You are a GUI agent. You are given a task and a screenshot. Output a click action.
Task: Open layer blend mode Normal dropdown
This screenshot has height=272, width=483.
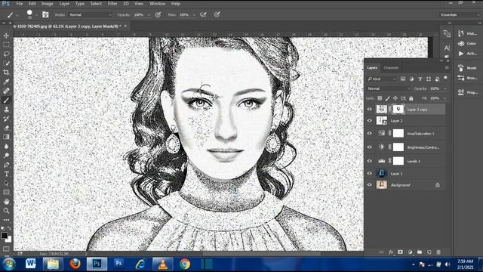coord(389,88)
